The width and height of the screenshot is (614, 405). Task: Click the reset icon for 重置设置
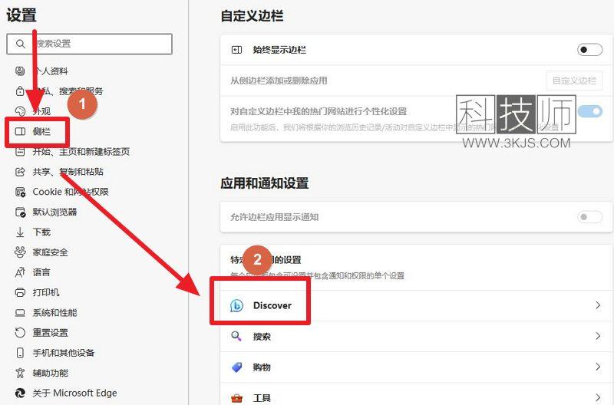[x=20, y=333]
